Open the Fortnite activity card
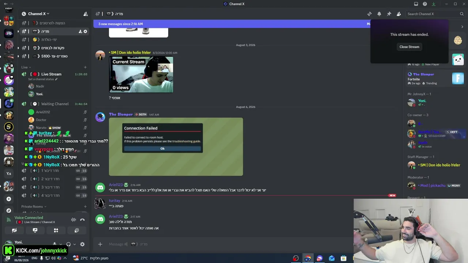This screenshot has width=468, height=263. [436, 79]
